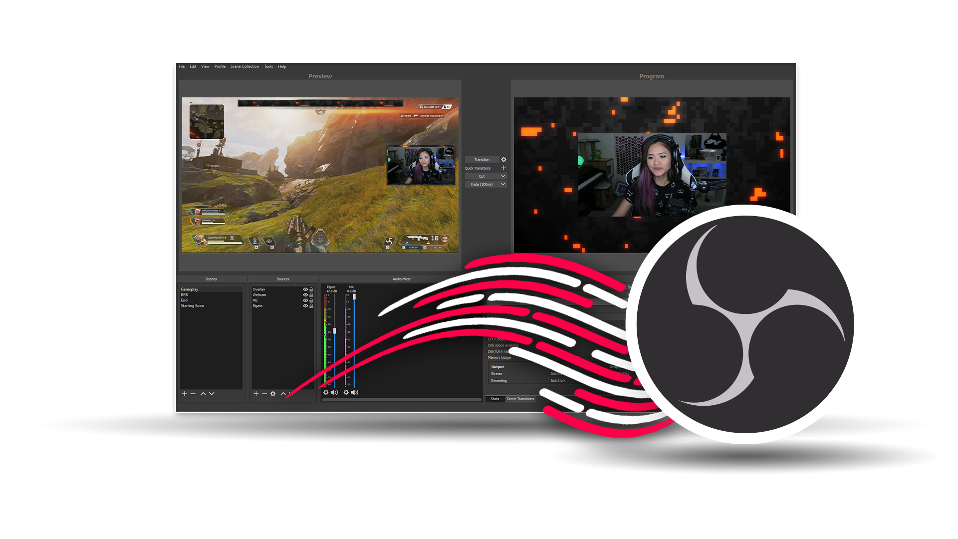Screen dimensions: 958x539
Task: Click the Recording status row label
Action: coord(499,381)
